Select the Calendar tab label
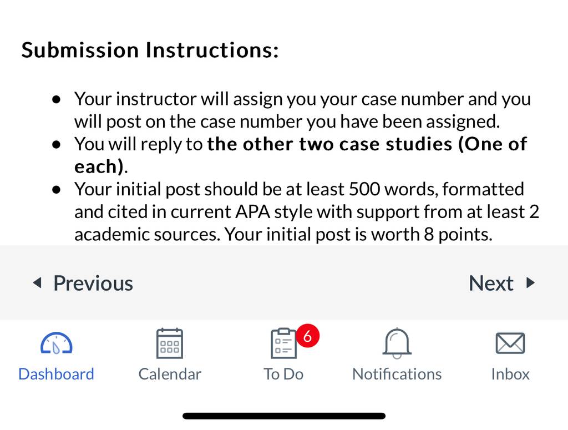 pos(170,374)
